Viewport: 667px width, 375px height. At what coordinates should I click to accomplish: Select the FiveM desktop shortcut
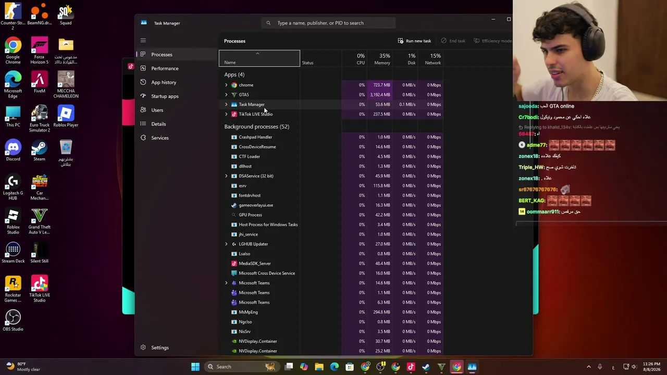click(40, 82)
